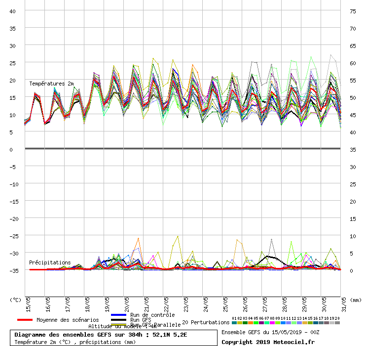Viewport: 365px width, 346px height.
Task: Click perturbation 06 purple swatch
Action: coord(261,323)
